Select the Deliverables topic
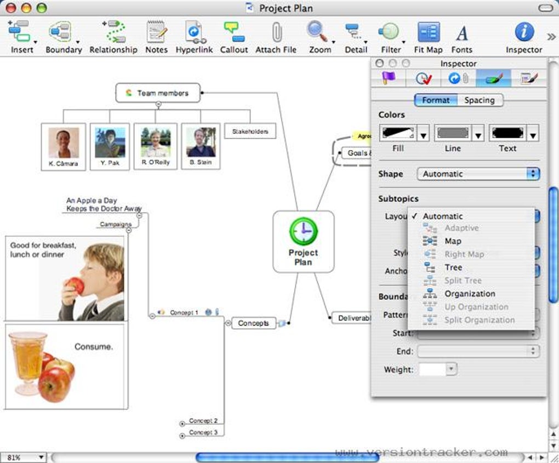This screenshot has width=559, height=463. coord(351,318)
